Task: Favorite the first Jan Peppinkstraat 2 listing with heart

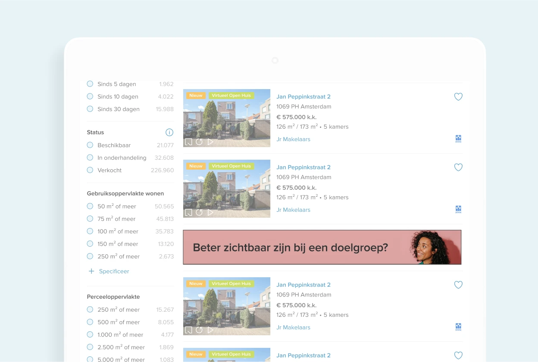Action: [x=458, y=97]
